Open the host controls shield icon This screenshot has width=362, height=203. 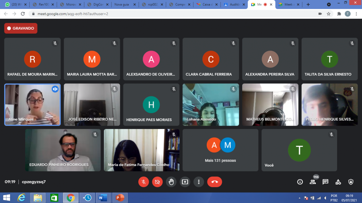[x=350, y=182]
